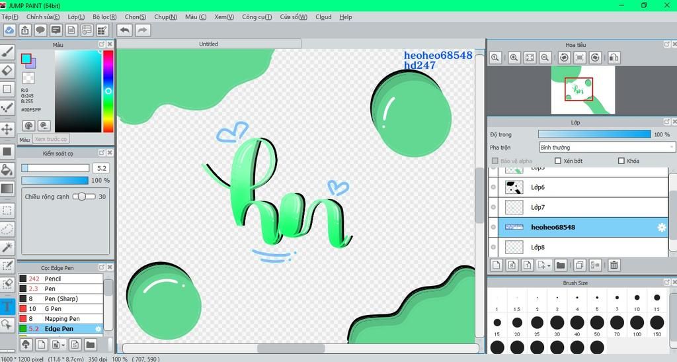
Task: Select the Magic Wand tool
Action: [7, 247]
